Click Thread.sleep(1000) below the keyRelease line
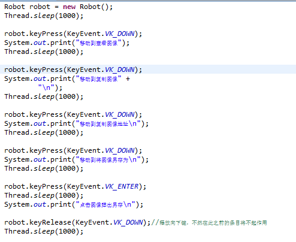 (x=44, y=231)
